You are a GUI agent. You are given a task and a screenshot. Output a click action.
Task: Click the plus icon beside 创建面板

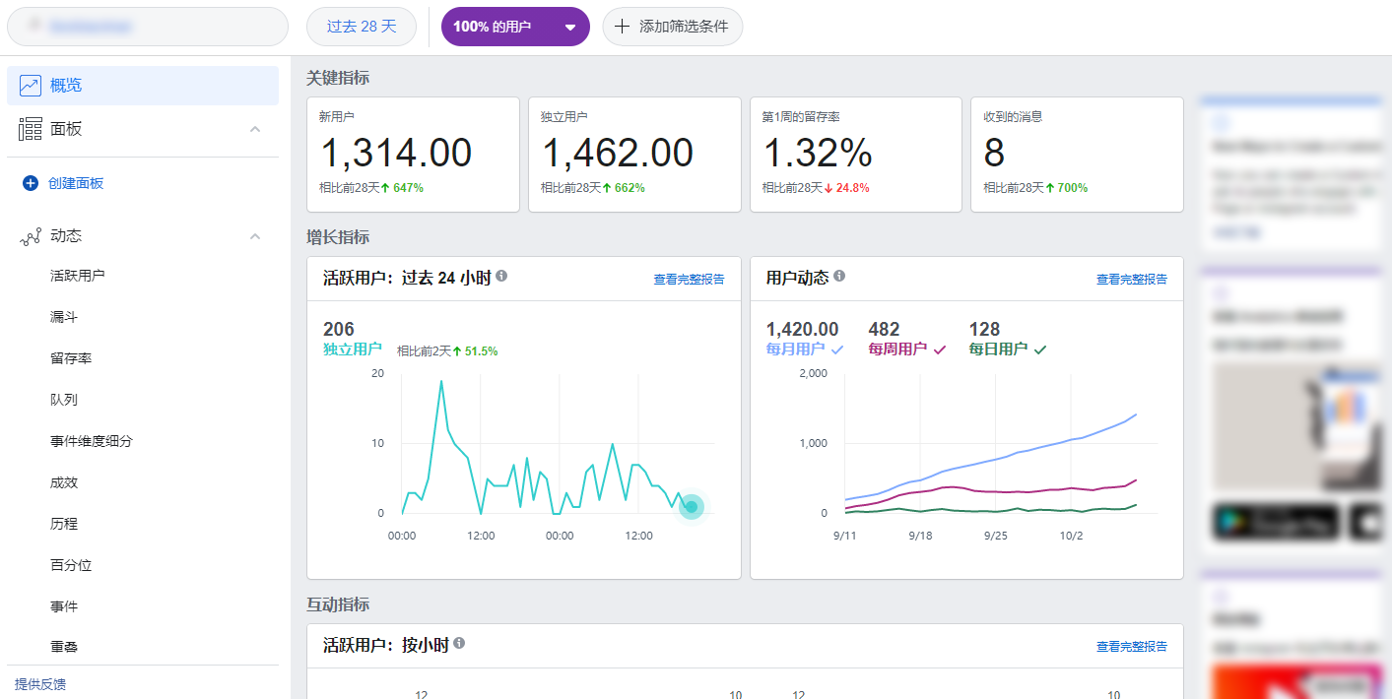coord(31,183)
